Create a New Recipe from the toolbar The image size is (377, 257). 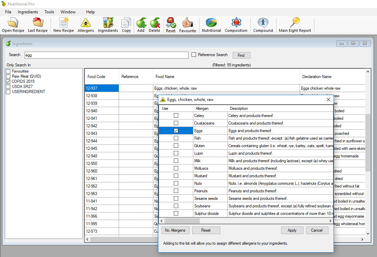click(x=64, y=25)
